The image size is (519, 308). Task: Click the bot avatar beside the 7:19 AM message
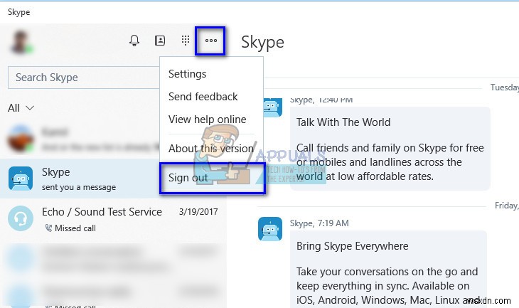270,229
